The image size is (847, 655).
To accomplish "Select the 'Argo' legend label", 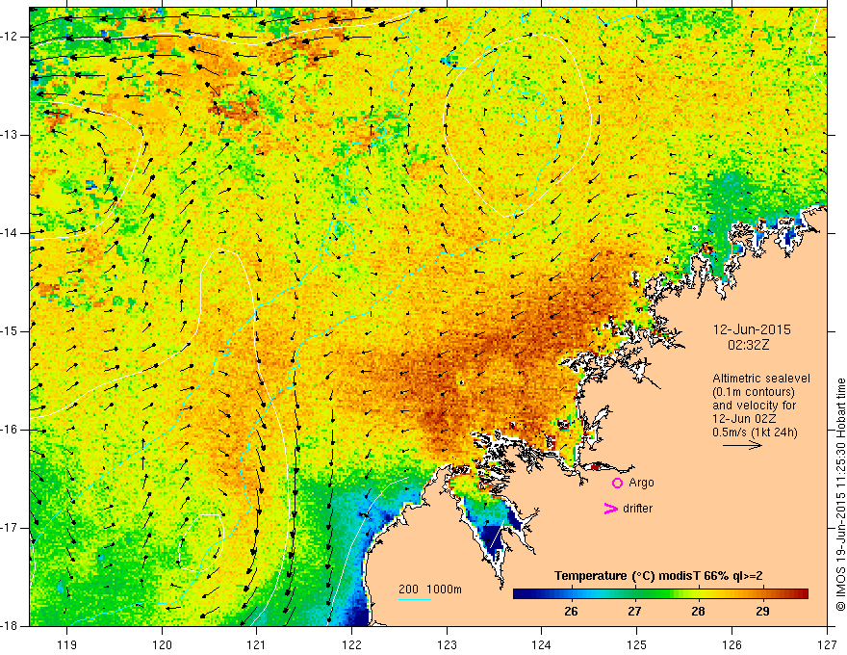I will (641, 483).
